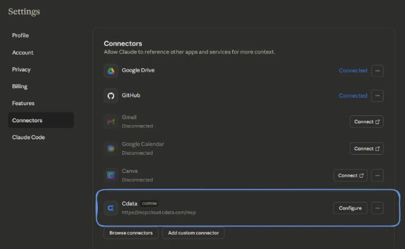405x249 pixels.
Task: Open the Profile settings section
Action: [x=20, y=35]
